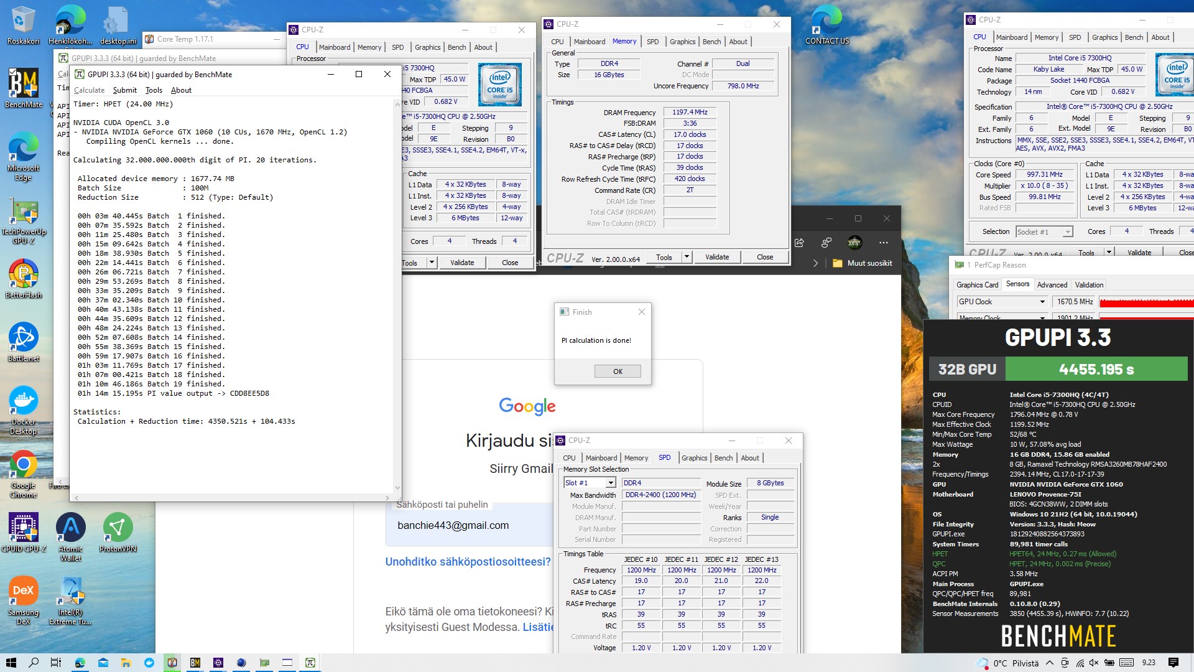Open BenchMate desktop shortcut
Image resolution: width=1194 pixels, height=672 pixels.
point(23,87)
